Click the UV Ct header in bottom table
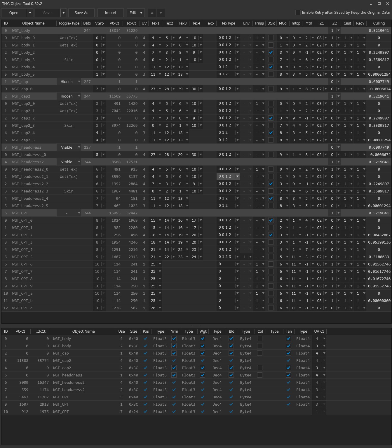392x448 pixels. (319, 331)
